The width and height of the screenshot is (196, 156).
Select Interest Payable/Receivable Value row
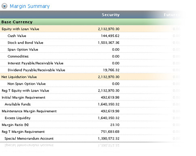pos(92,63)
